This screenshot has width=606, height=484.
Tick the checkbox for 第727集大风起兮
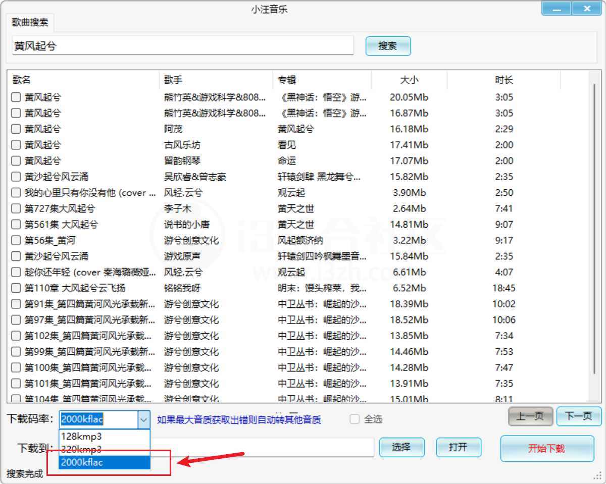(16, 208)
